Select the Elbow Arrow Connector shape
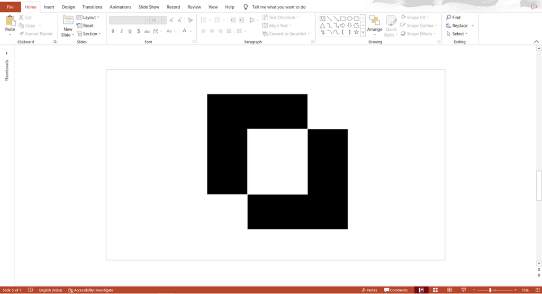The width and height of the screenshot is (542, 294). tap(336, 25)
